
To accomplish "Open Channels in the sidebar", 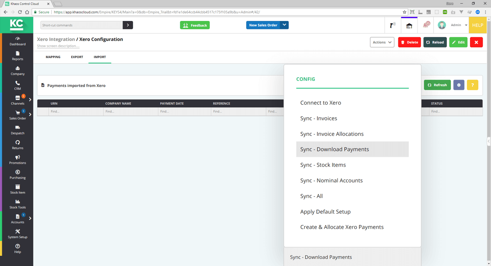I will coord(18,100).
